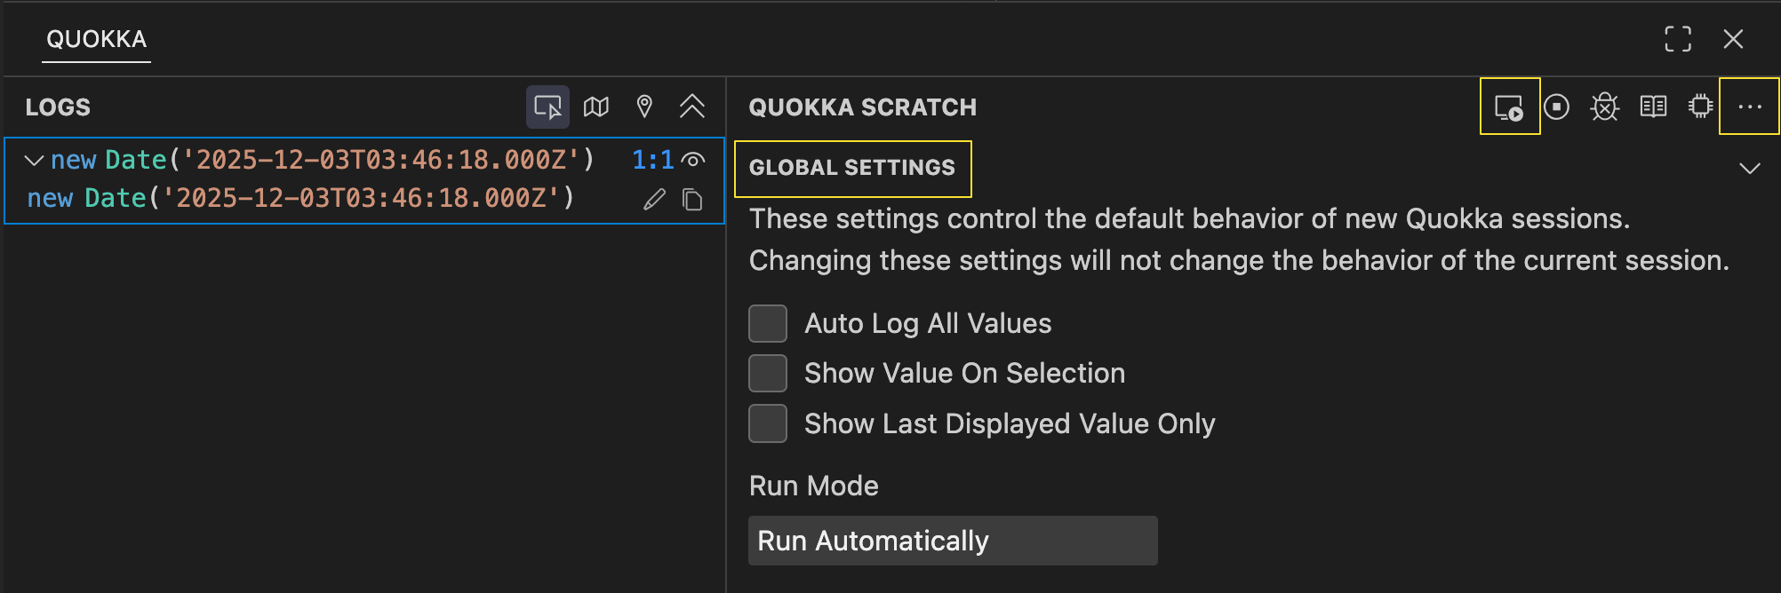Collapse the new Date log entry arrow
This screenshot has width=1781, height=593.
tap(34, 161)
